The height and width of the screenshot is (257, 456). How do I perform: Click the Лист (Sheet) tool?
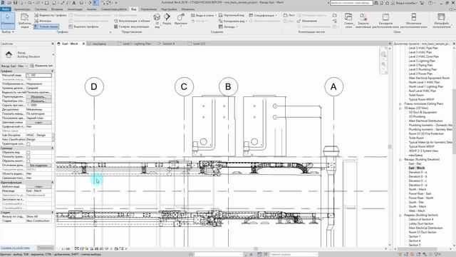pyautogui.click(x=289, y=15)
